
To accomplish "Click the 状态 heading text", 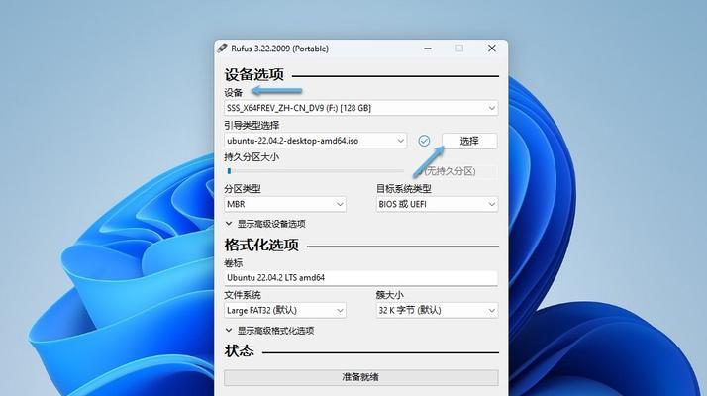I will [240, 350].
